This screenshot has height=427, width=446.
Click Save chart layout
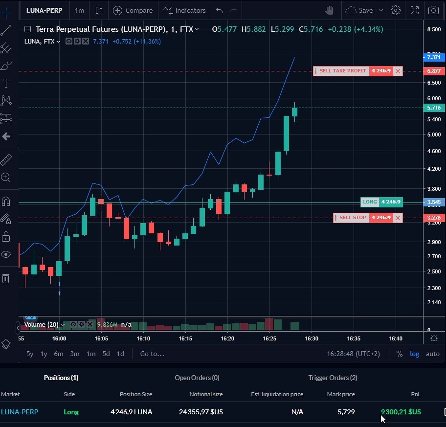pos(359,11)
